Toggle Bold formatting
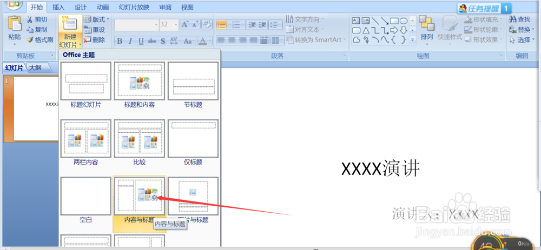541x250 pixels. (120, 42)
